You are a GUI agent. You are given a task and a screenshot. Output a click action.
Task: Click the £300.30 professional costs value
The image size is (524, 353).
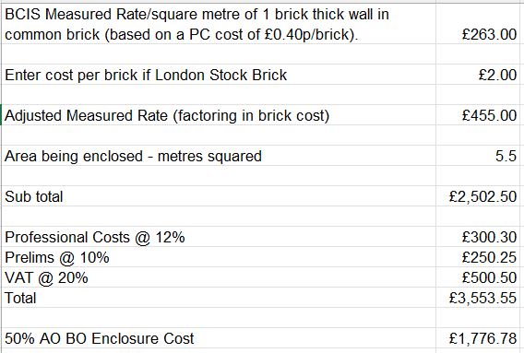tap(480, 237)
